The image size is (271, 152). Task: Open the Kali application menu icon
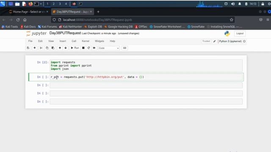(x=3, y=4)
